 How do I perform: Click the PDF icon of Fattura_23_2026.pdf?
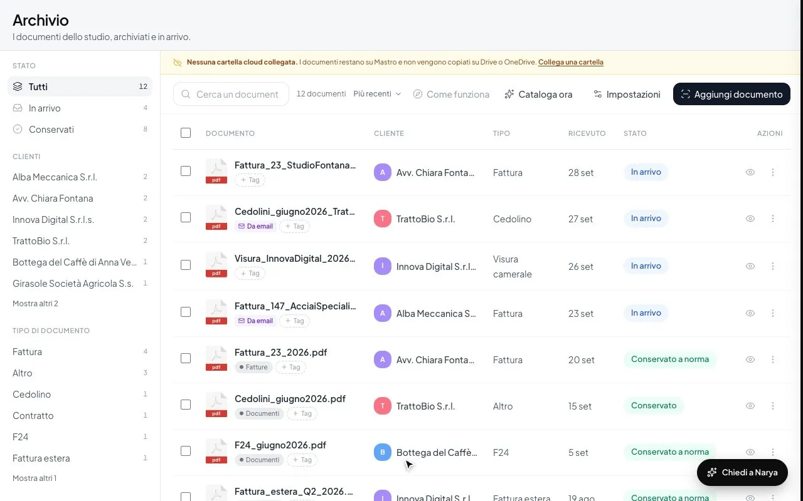pos(216,358)
